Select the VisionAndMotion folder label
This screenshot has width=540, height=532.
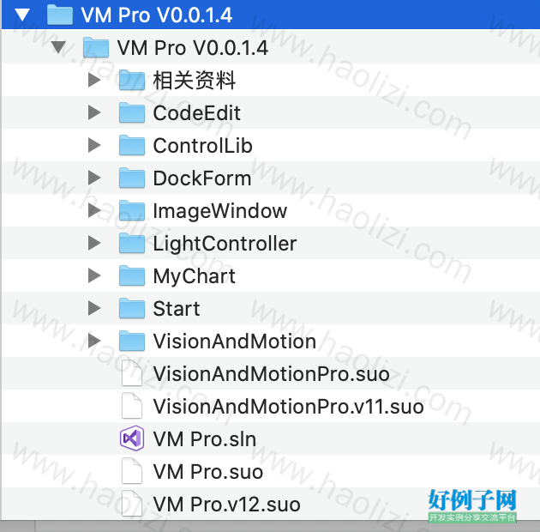tap(235, 342)
